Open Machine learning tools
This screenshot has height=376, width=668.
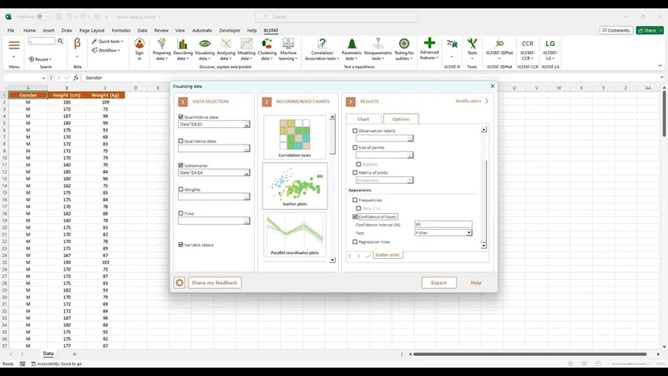[288, 49]
